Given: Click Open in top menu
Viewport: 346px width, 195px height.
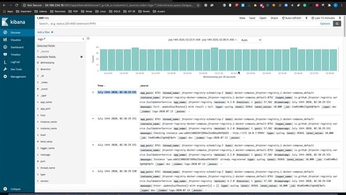Looking at the screenshot, I should pos(263,18).
